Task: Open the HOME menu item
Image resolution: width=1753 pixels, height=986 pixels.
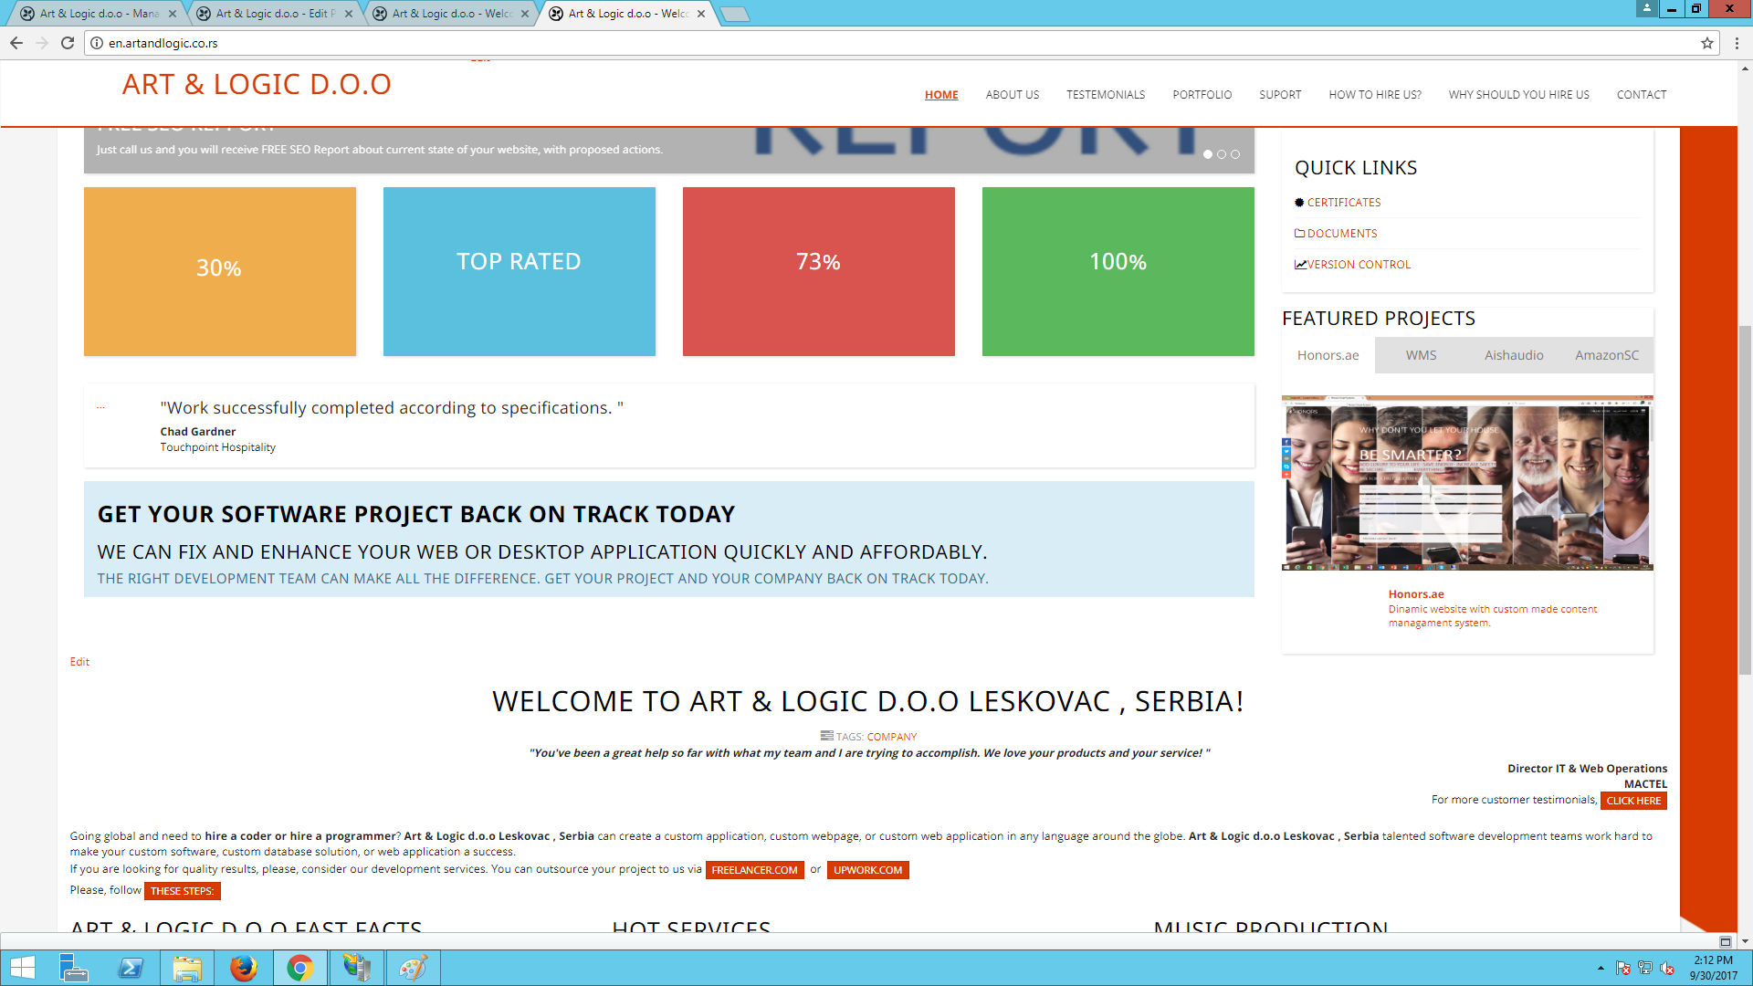Action: [x=941, y=95]
